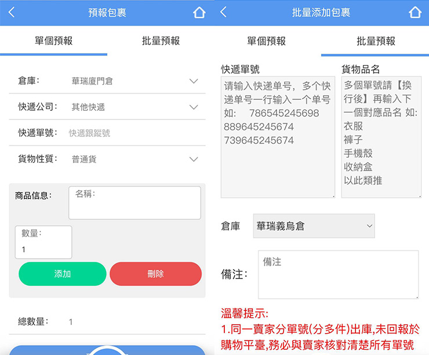Focus the 貨物品名 batch textarea
Image resolution: width=429 pixels, height=355 pixels.
pyautogui.click(x=381, y=137)
